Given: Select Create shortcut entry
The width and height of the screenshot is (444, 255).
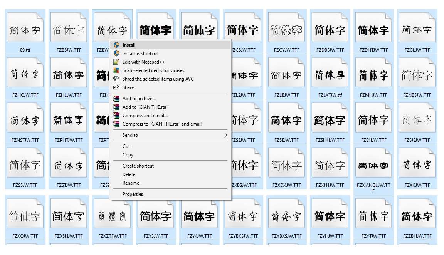Looking at the screenshot, I should coord(170,166).
